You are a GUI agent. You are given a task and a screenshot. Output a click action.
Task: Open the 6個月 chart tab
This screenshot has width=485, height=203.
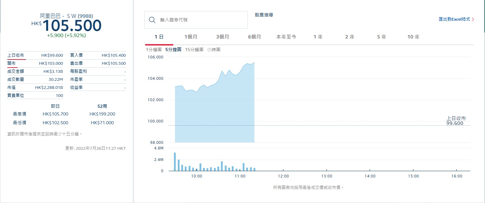[x=254, y=37]
